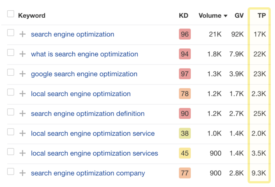Add 'local search engine optimization services' via plus
This screenshot has width=275, height=187.
[x=23, y=153]
